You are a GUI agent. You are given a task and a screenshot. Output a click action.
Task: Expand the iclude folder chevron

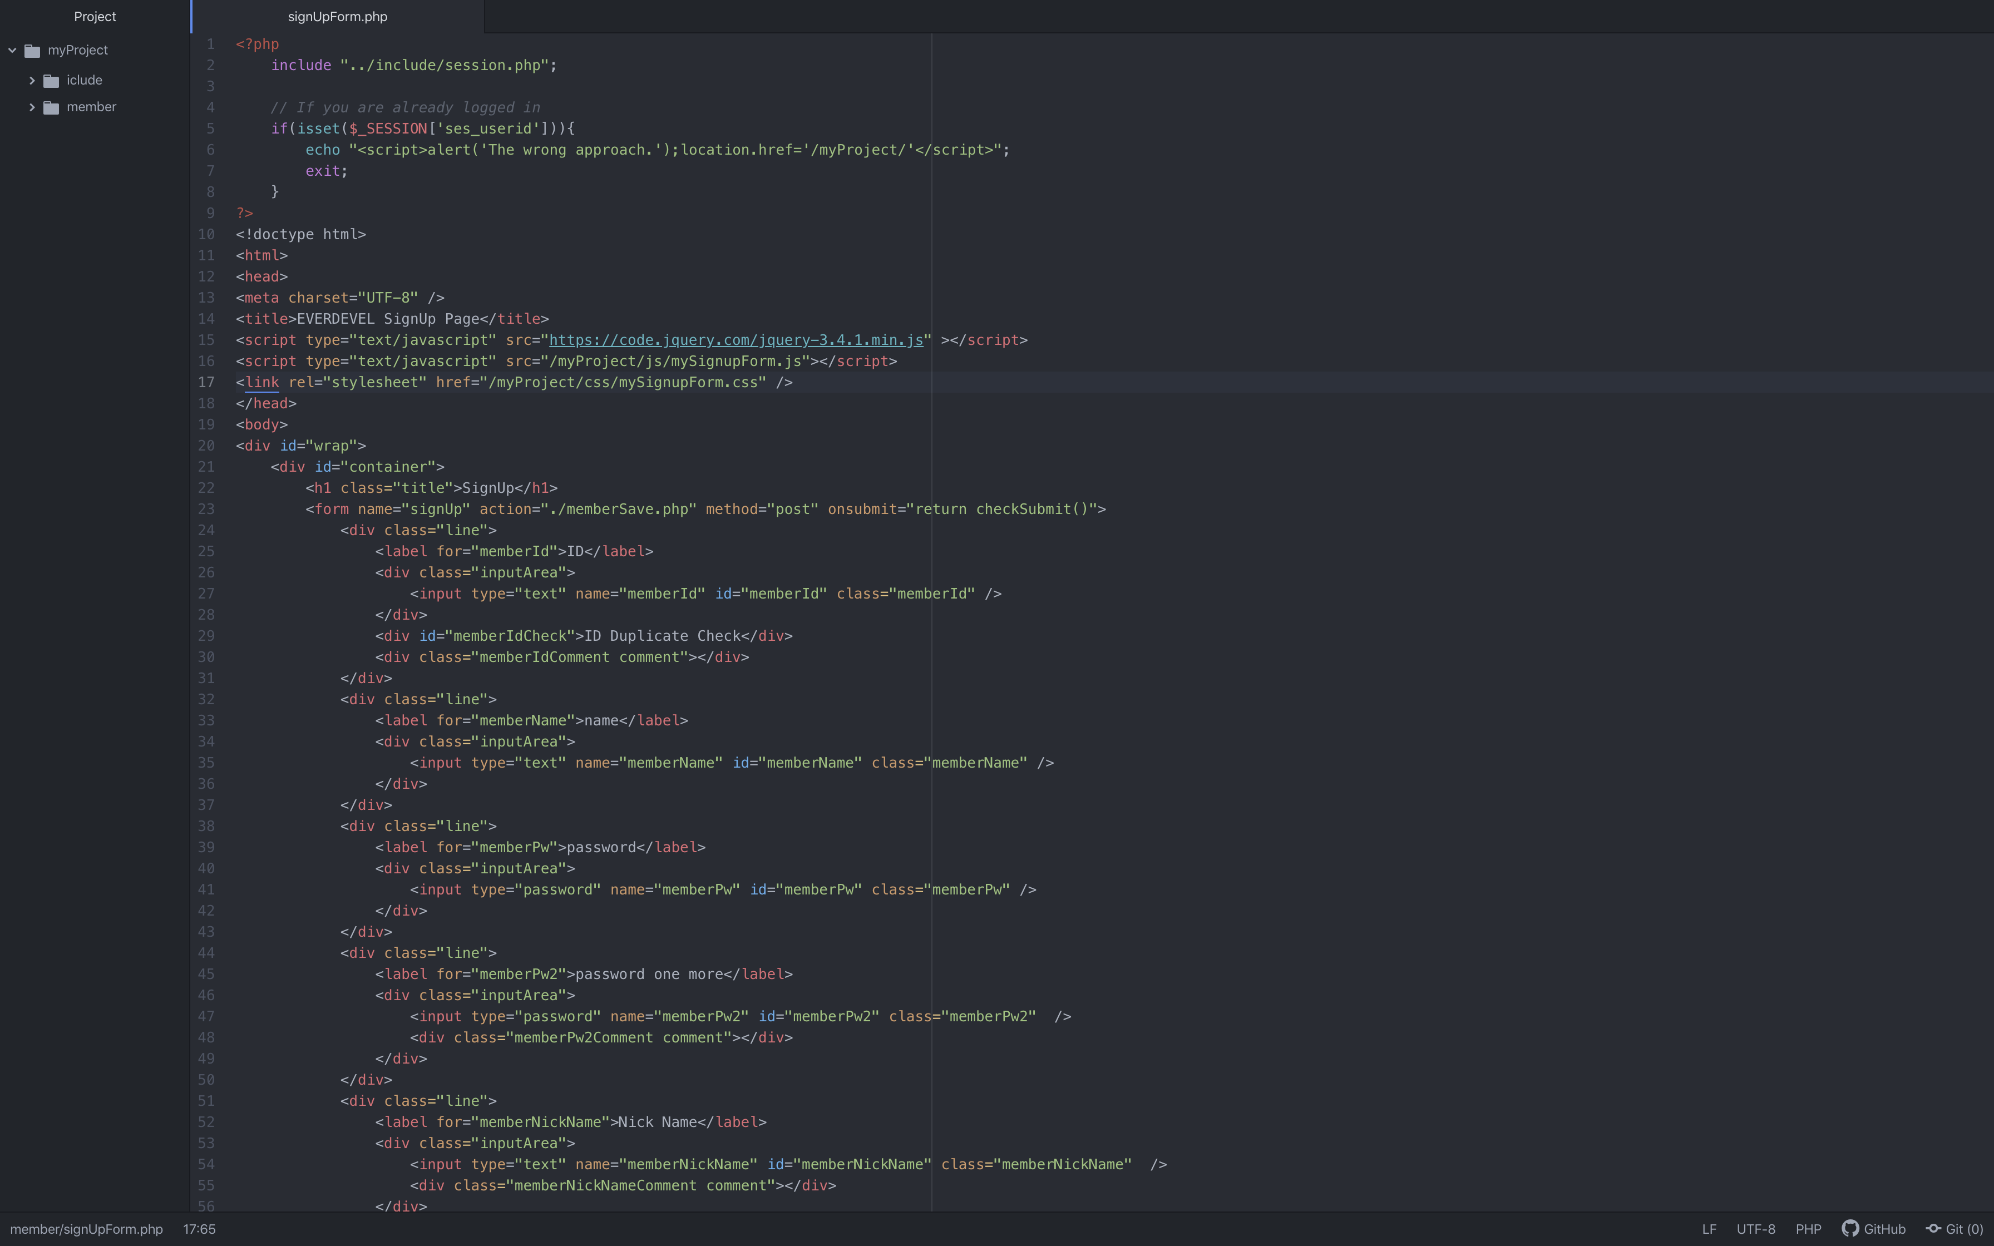coord(32,80)
